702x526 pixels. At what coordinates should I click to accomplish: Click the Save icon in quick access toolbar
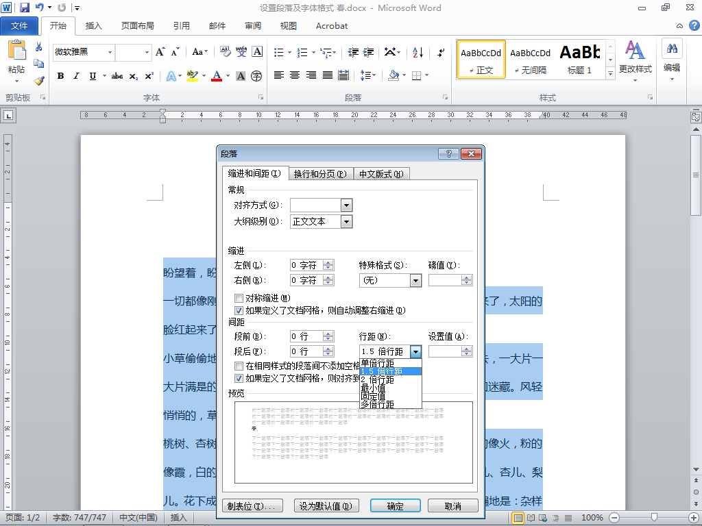[x=24, y=8]
